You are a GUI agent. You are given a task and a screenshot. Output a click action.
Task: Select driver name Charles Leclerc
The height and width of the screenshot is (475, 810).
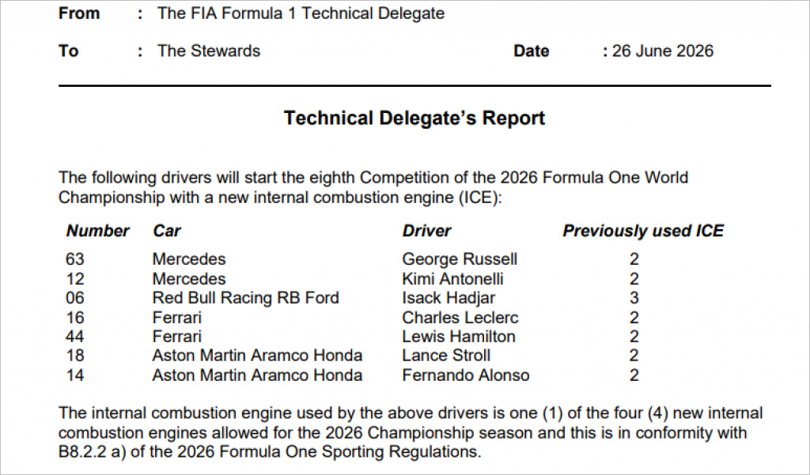pyautogui.click(x=460, y=318)
